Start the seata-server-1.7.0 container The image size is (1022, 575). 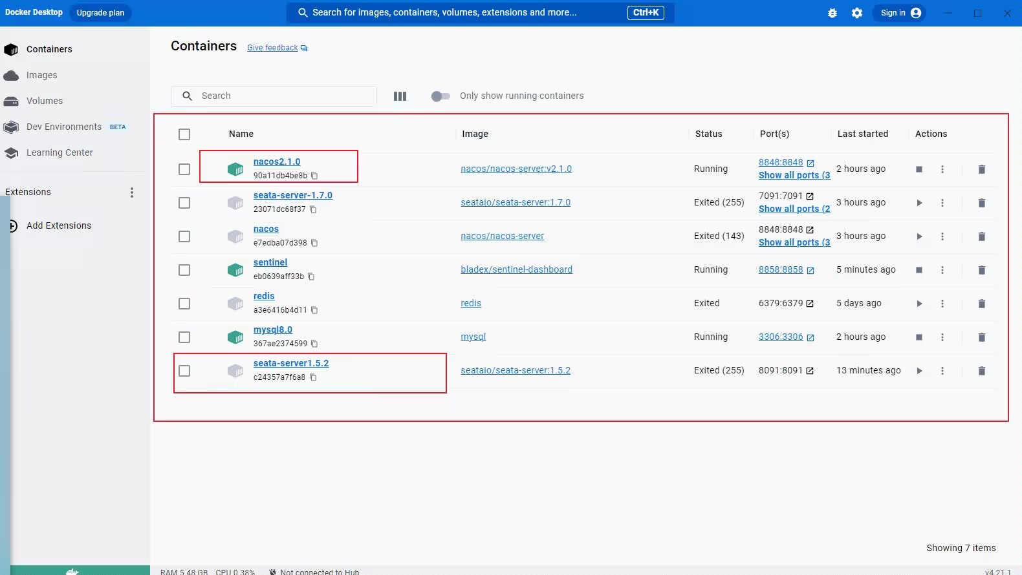919,203
